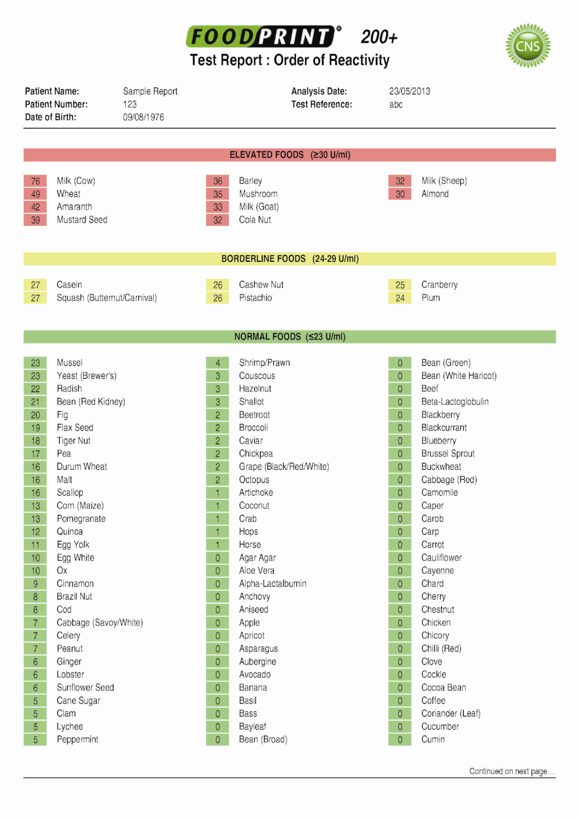Click the FOODPRINT logo
This screenshot has width=579, height=819.
click(x=263, y=36)
